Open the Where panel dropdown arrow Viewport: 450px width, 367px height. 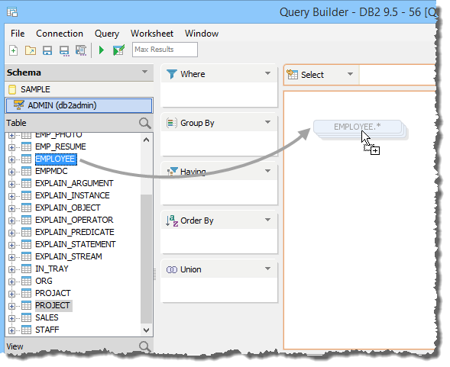[x=267, y=73]
